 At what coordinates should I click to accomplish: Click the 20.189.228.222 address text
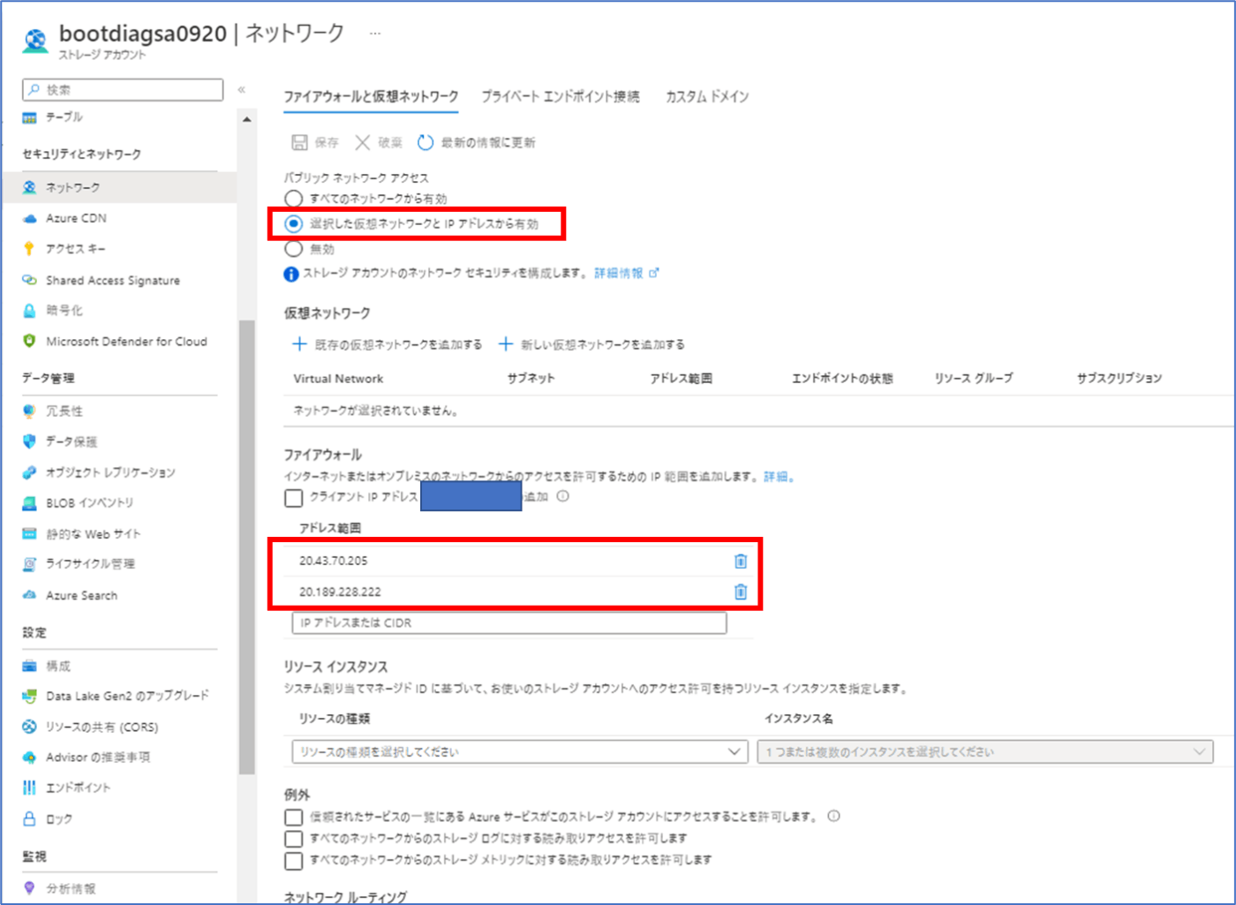tap(340, 592)
